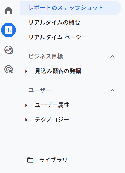This screenshot has height=173, width=125.
Task: Select the active Reports bar chart icon
Action: 8,30
